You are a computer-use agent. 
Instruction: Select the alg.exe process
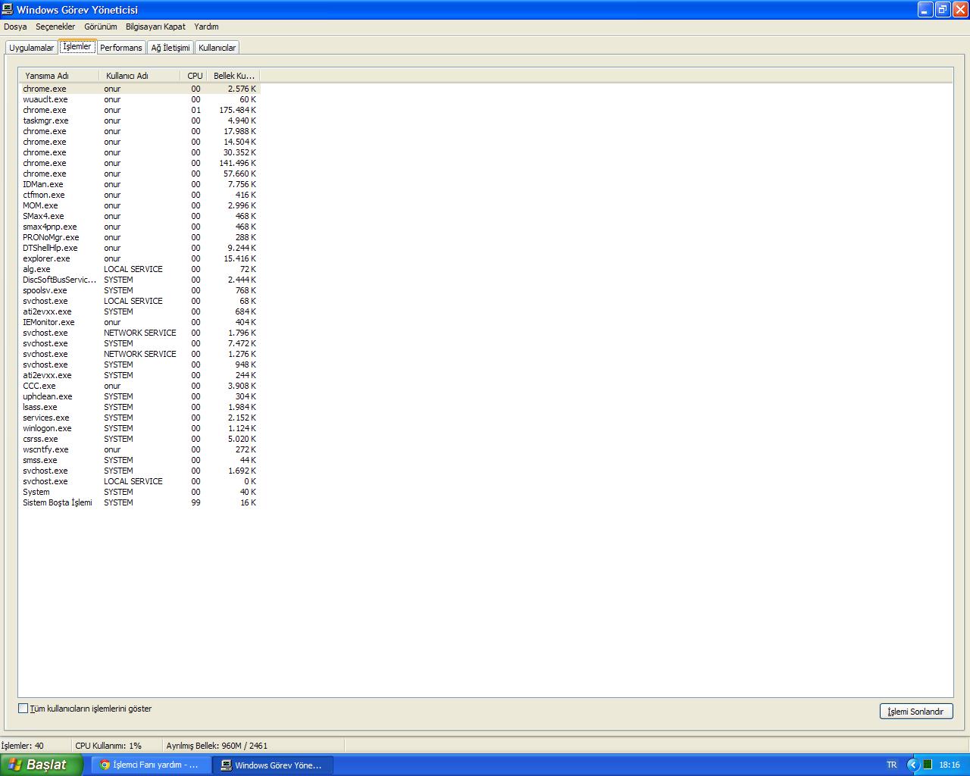click(x=139, y=269)
